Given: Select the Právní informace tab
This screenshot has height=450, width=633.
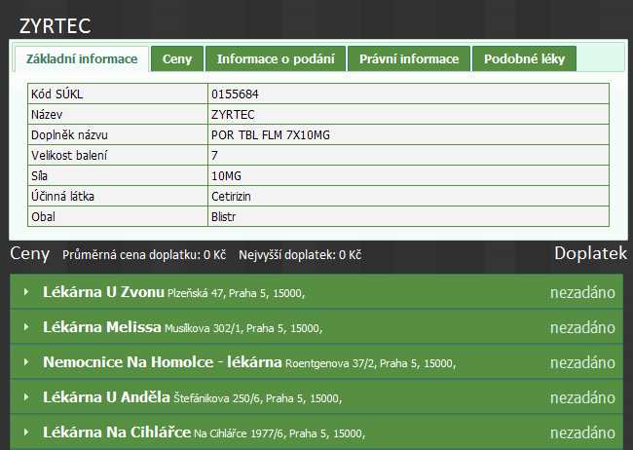Looking at the screenshot, I should point(409,59).
